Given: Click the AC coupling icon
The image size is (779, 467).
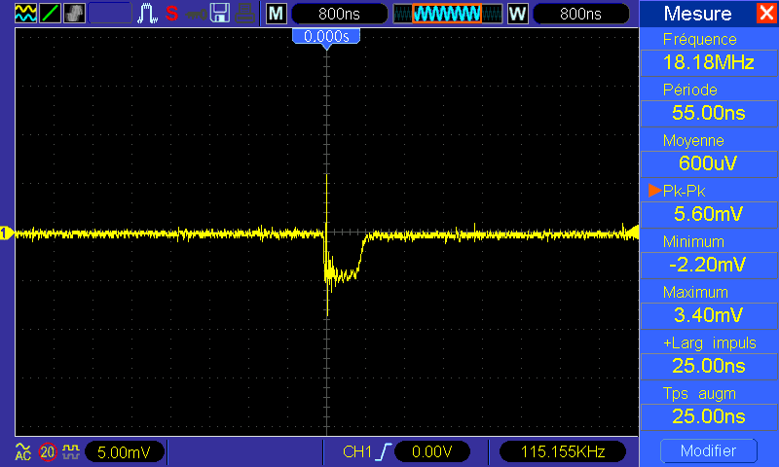Looking at the screenshot, I should pos(23,451).
